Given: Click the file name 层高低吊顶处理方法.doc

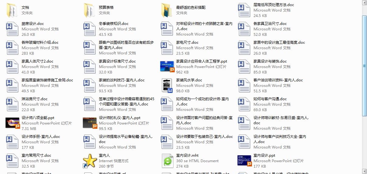Looking at the screenshot, I should (274, 5).
